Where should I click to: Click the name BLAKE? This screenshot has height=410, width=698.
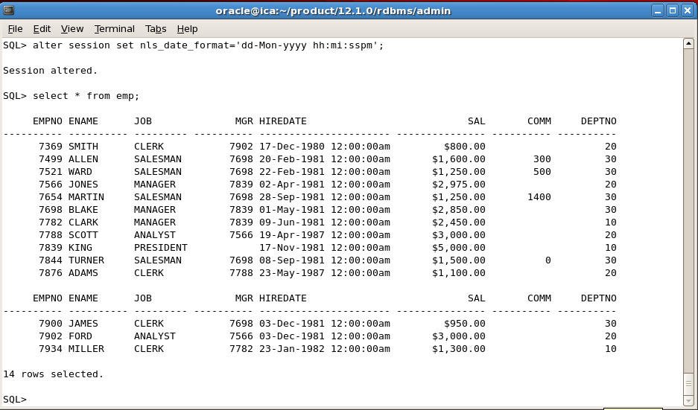click(x=83, y=210)
